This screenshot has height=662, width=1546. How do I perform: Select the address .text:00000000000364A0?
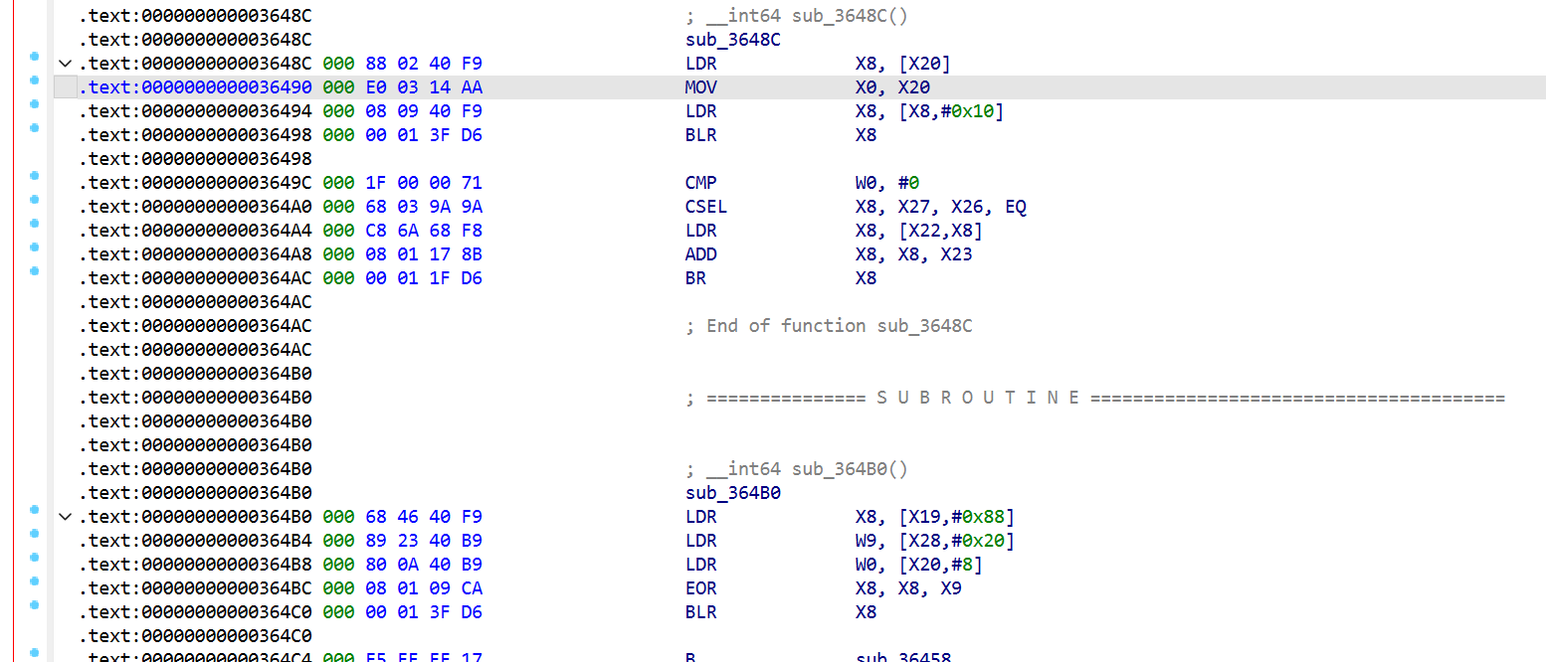pos(195,207)
